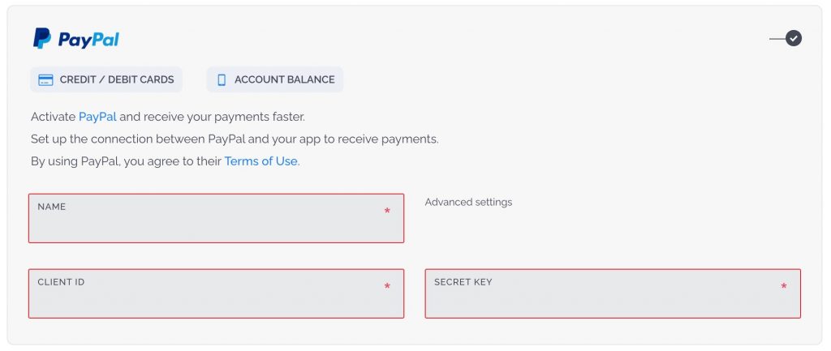Click the required asterisk in CLIENT ID field
Viewport: 831px width, 351px height.
coord(387,287)
